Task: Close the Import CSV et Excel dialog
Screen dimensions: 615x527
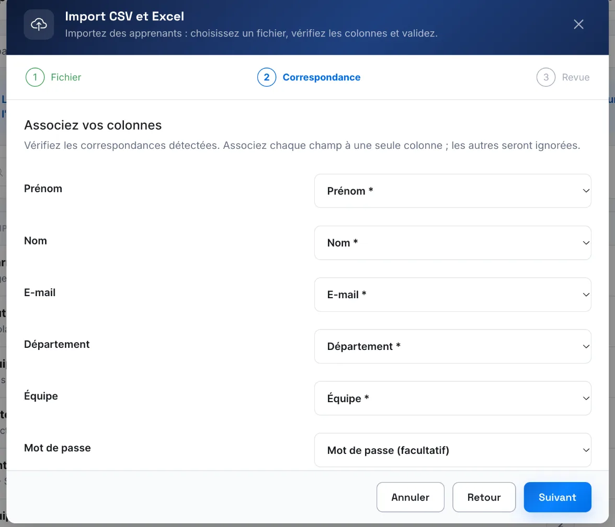Action: coord(578,25)
